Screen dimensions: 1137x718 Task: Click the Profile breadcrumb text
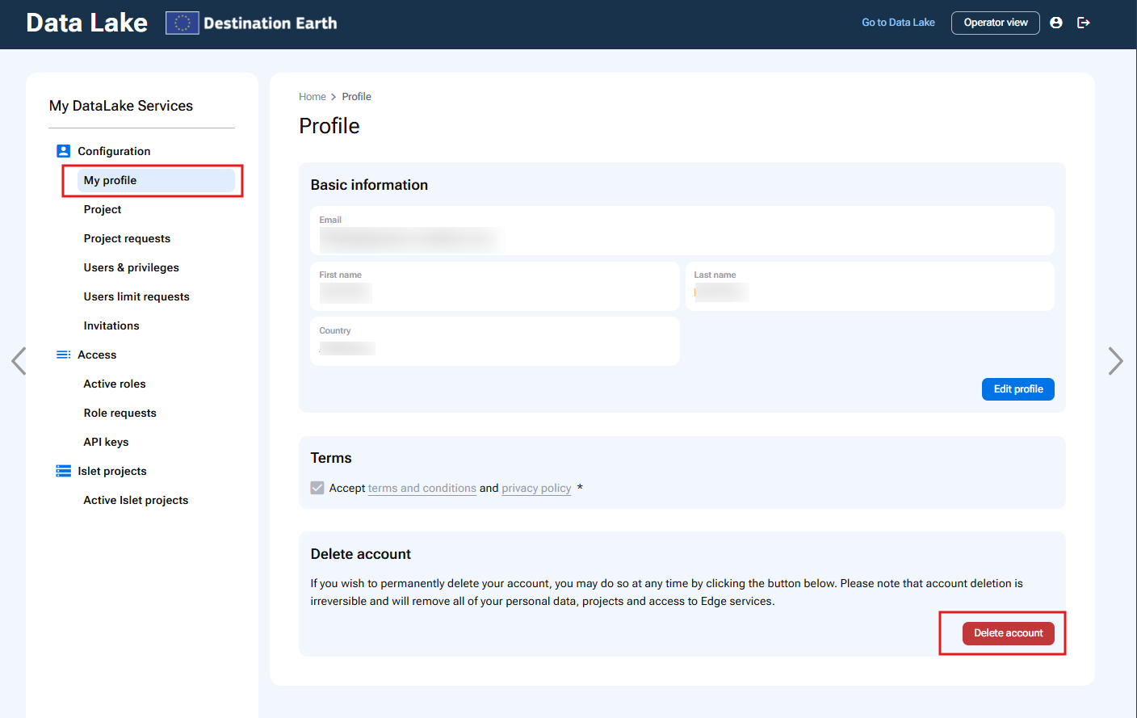tap(357, 97)
